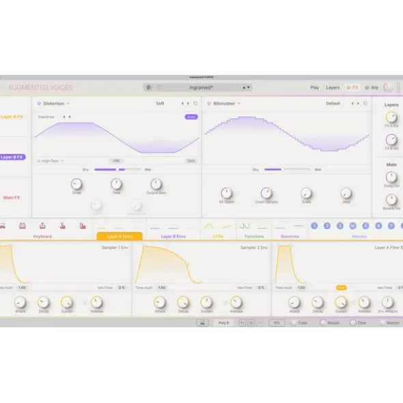Screen dimensions: 403x403
Task: Click the icon button left of Poly 8
Action: pos(202,323)
